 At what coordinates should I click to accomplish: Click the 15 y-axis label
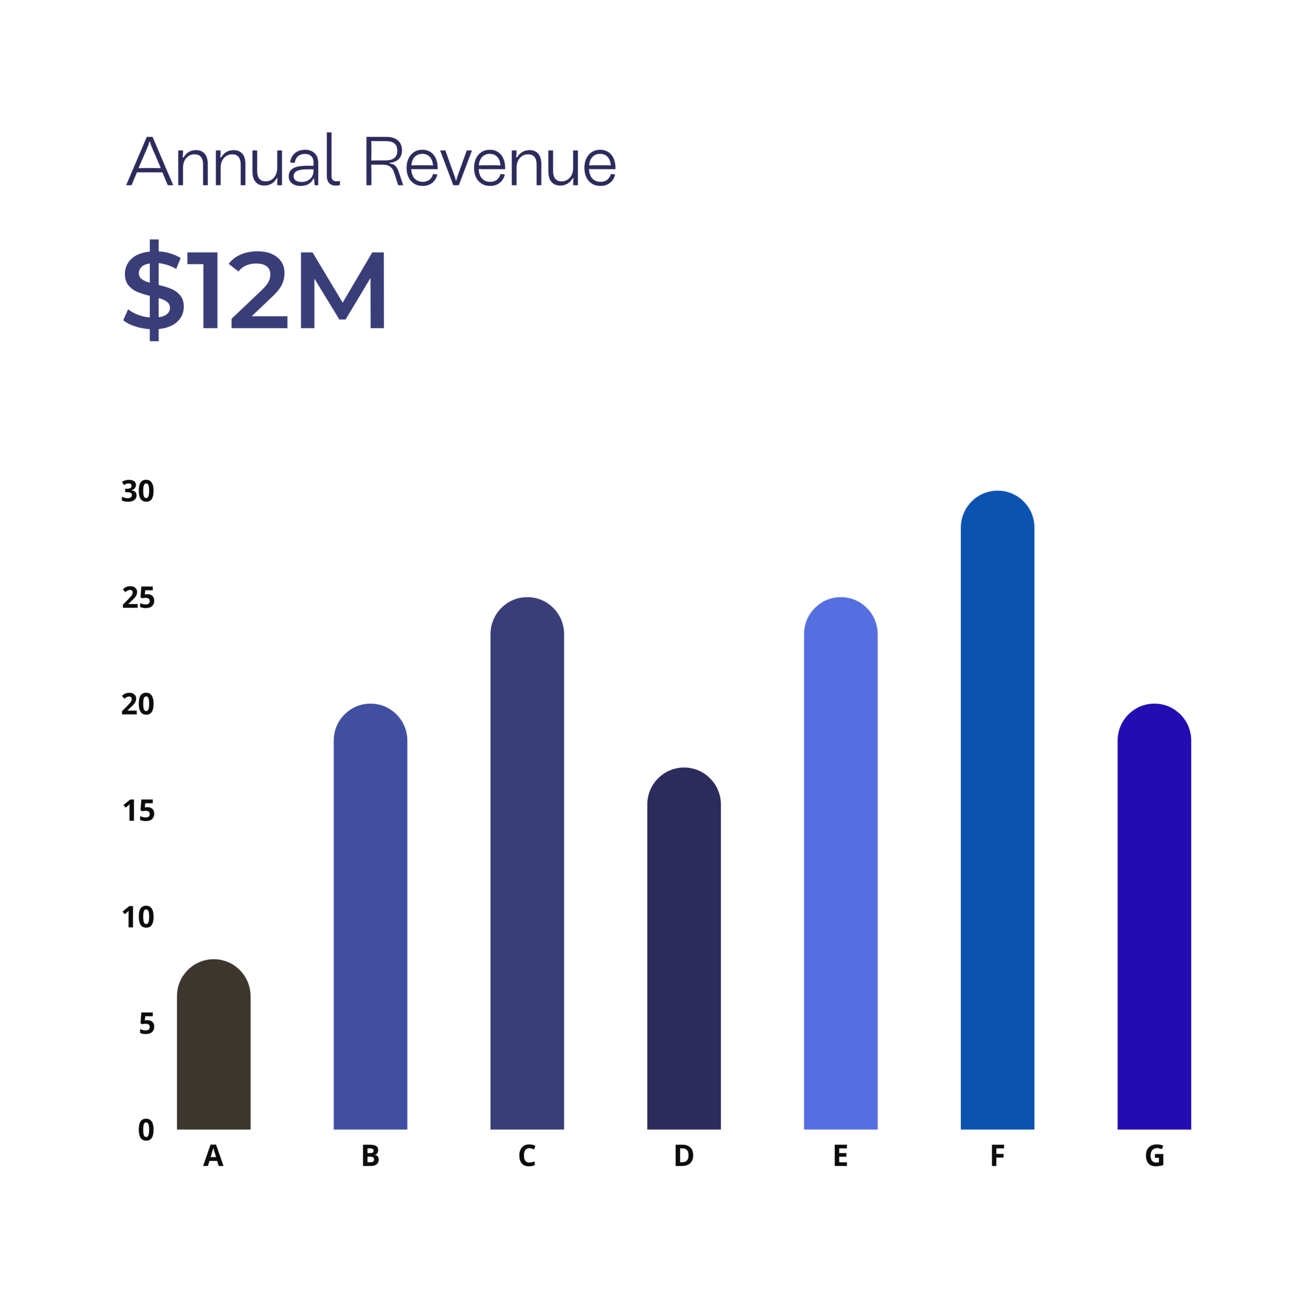138,810
